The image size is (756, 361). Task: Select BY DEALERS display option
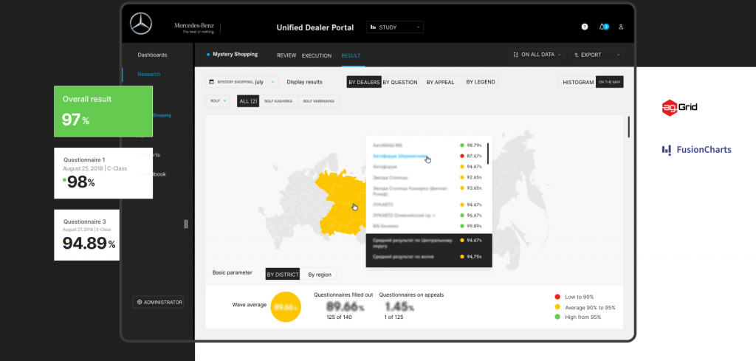[364, 82]
